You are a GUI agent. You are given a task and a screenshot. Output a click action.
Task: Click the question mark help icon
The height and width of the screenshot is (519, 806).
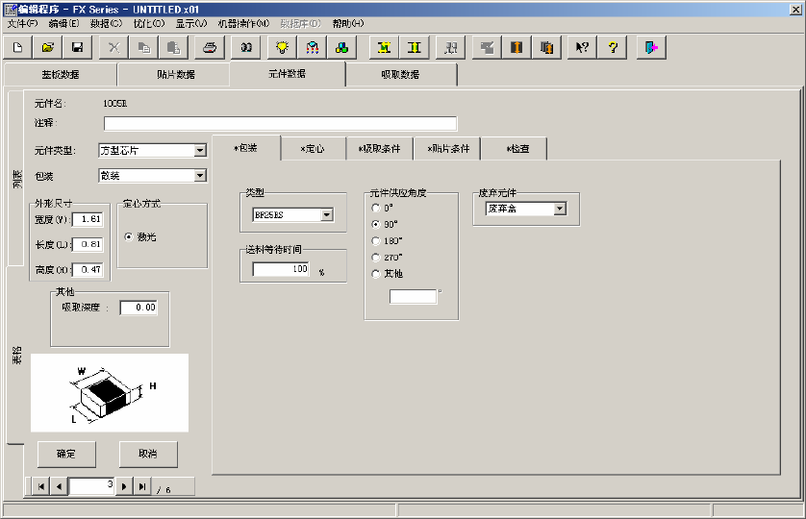(x=613, y=46)
